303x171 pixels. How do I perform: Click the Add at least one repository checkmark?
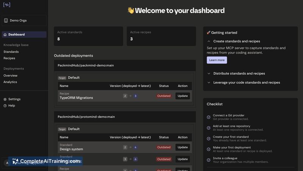209,128
